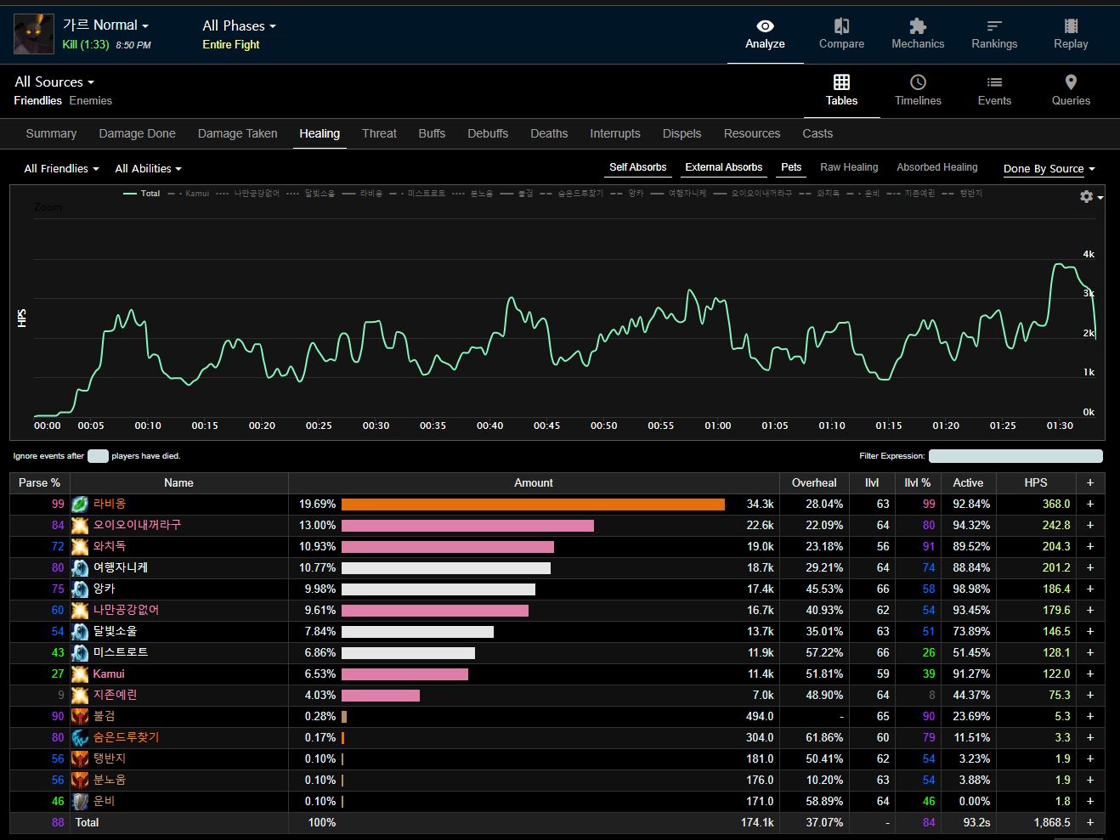Viewport: 1120px width, 840px height.
Task: Expand the All Friendlies dropdown
Action: [x=61, y=169]
